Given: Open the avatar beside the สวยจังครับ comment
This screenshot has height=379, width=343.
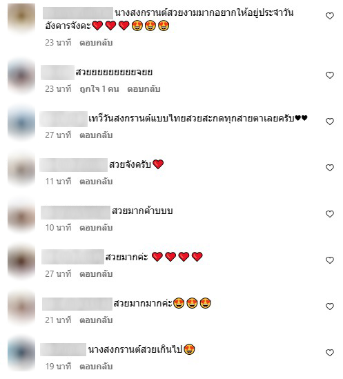Looking at the screenshot, I should click(x=21, y=169).
